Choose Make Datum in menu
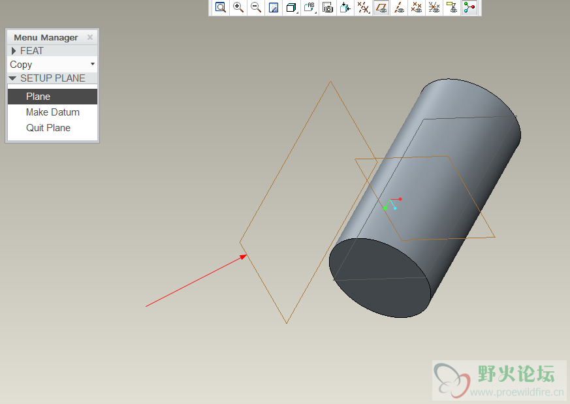 [52, 112]
